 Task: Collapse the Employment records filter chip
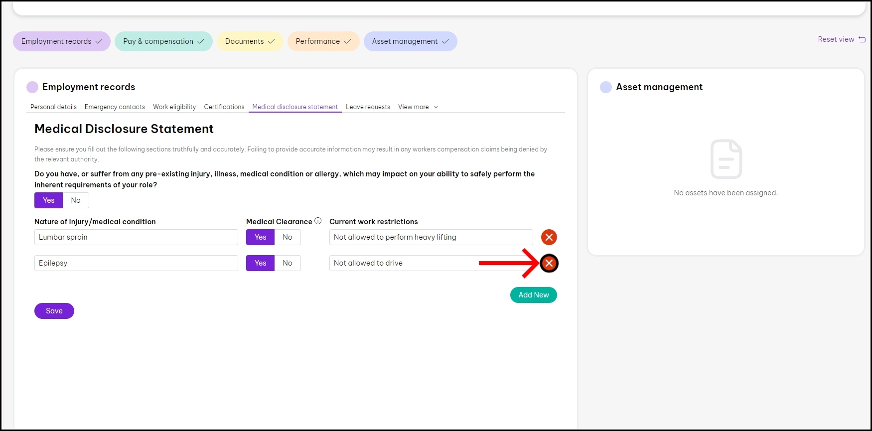click(62, 41)
